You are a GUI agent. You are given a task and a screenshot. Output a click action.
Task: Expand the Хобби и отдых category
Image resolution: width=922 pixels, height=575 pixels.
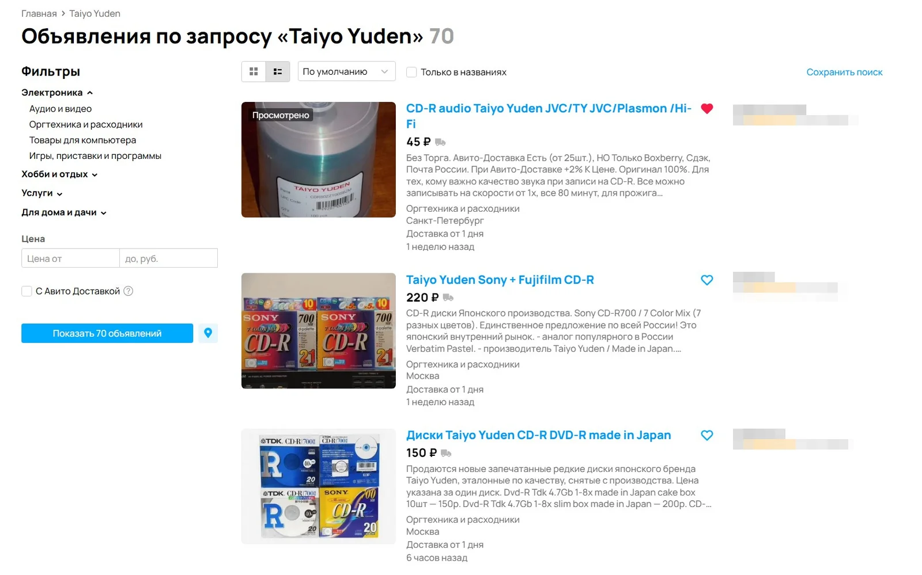(x=59, y=174)
